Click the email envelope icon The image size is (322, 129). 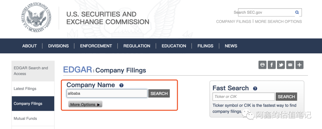coord(290,65)
